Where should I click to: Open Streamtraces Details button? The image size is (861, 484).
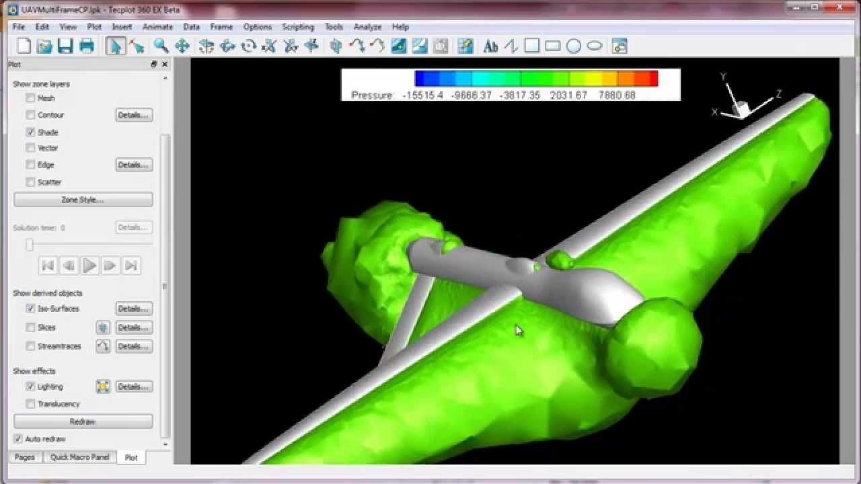(x=134, y=346)
